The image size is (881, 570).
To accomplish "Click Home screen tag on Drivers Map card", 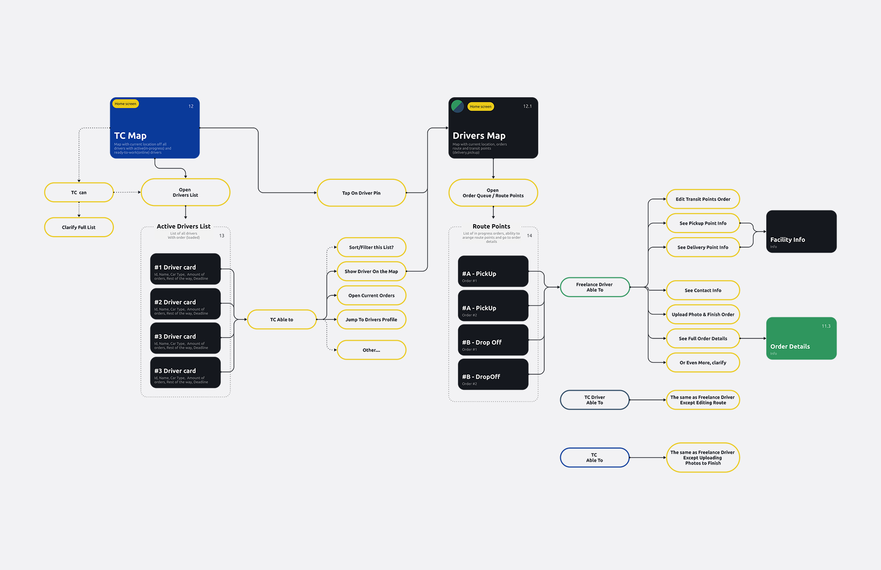I will pos(480,106).
